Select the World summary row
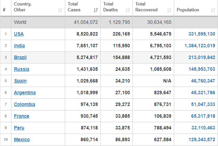Image resolution: width=218 pixels, height=146 pixels. [x=109, y=22]
